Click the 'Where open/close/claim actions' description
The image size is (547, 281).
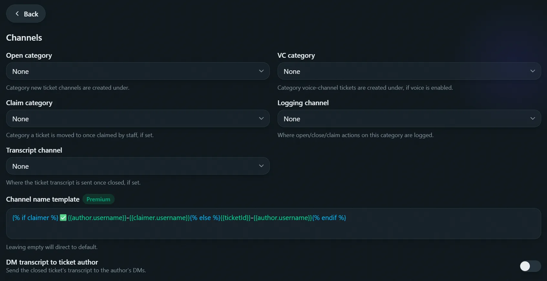[x=355, y=135]
